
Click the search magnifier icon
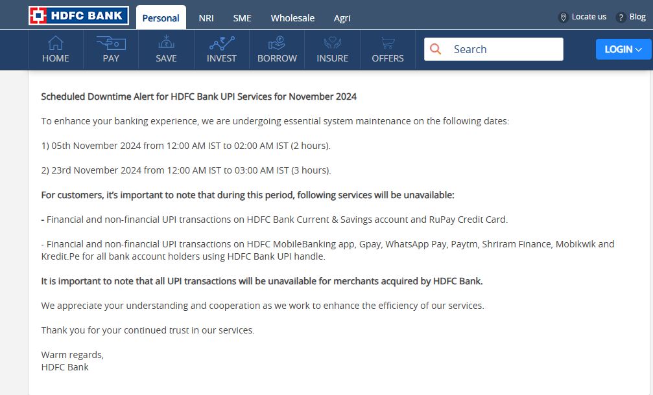click(436, 49)
